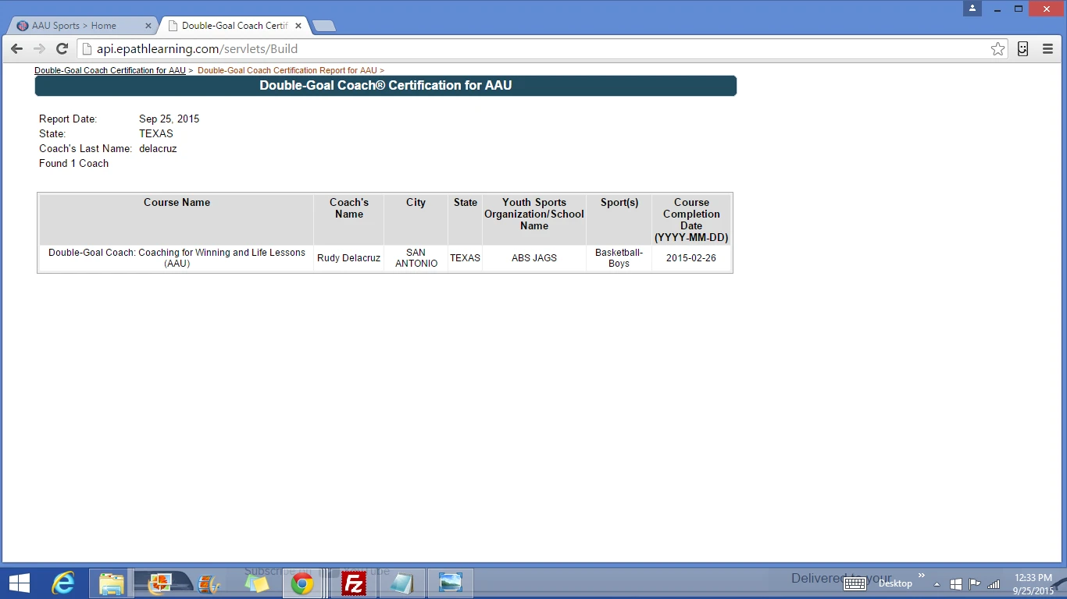Click the Sep 25, 2015 report date
This screenshot has height=599, width=1067.
click(170, 119)
